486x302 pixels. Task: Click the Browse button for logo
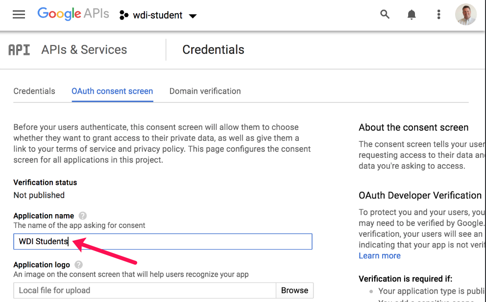click(294, 290)
